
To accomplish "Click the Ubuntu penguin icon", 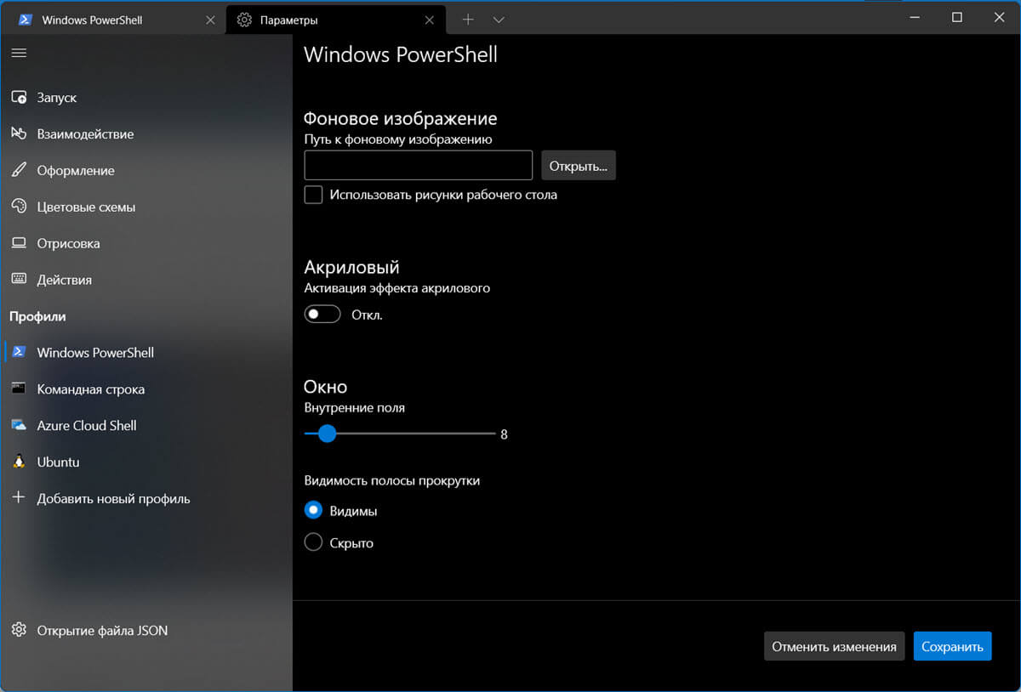I will [19, 462].
